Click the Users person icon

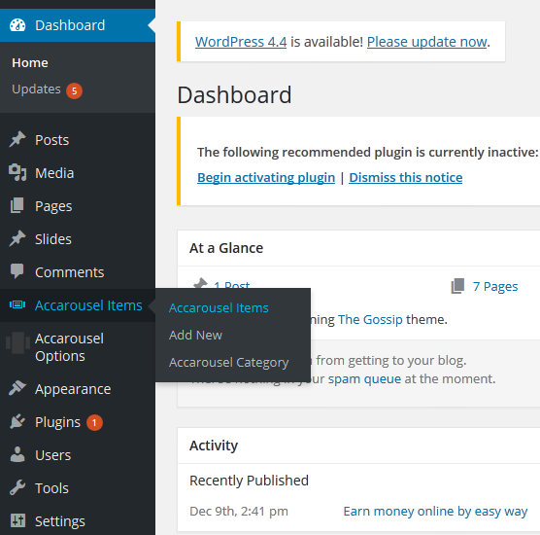click(x=17, y=454)
